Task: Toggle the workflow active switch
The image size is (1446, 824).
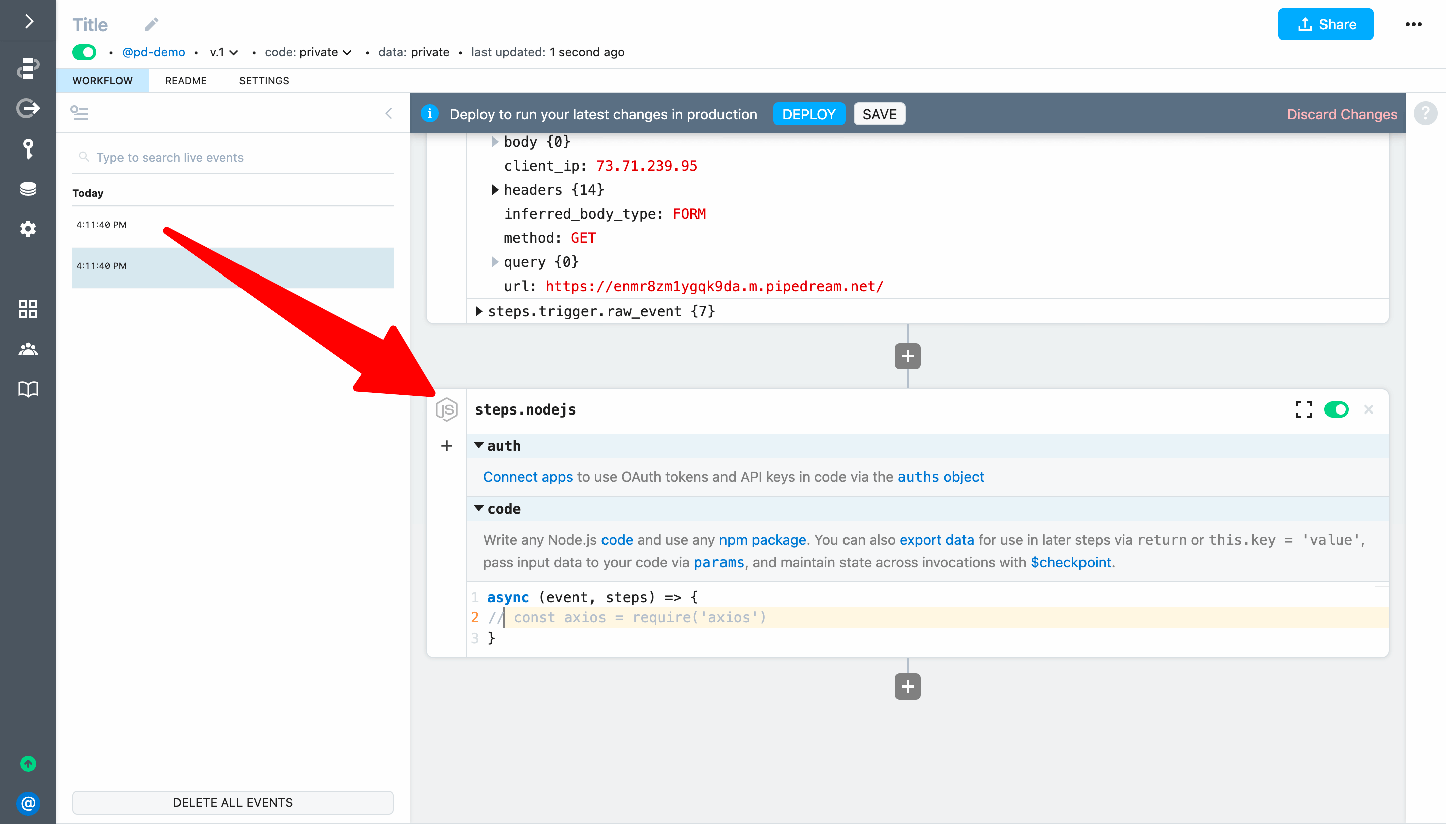Action: [84, 52]
